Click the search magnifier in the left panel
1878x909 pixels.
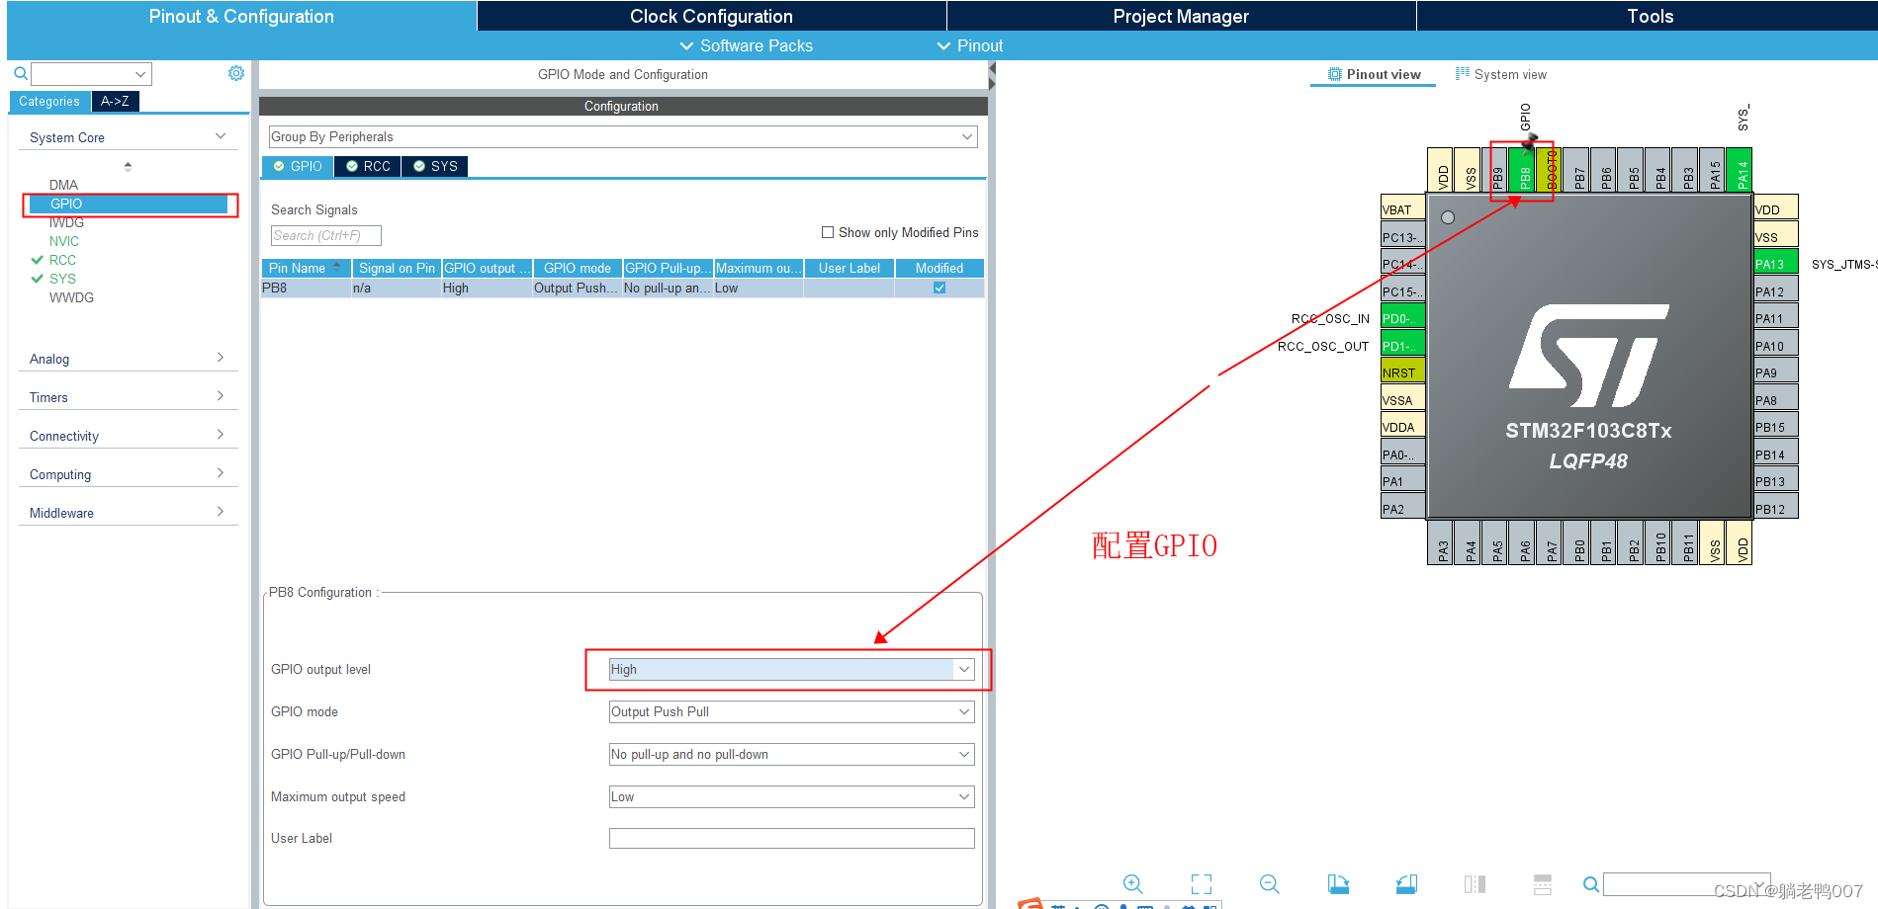[20, 73]
